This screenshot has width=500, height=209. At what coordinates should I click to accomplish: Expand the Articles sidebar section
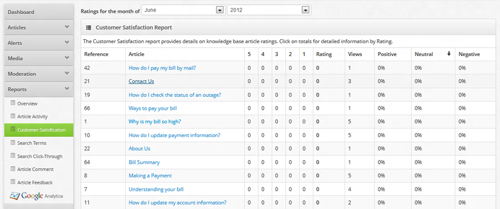point(67,27)
